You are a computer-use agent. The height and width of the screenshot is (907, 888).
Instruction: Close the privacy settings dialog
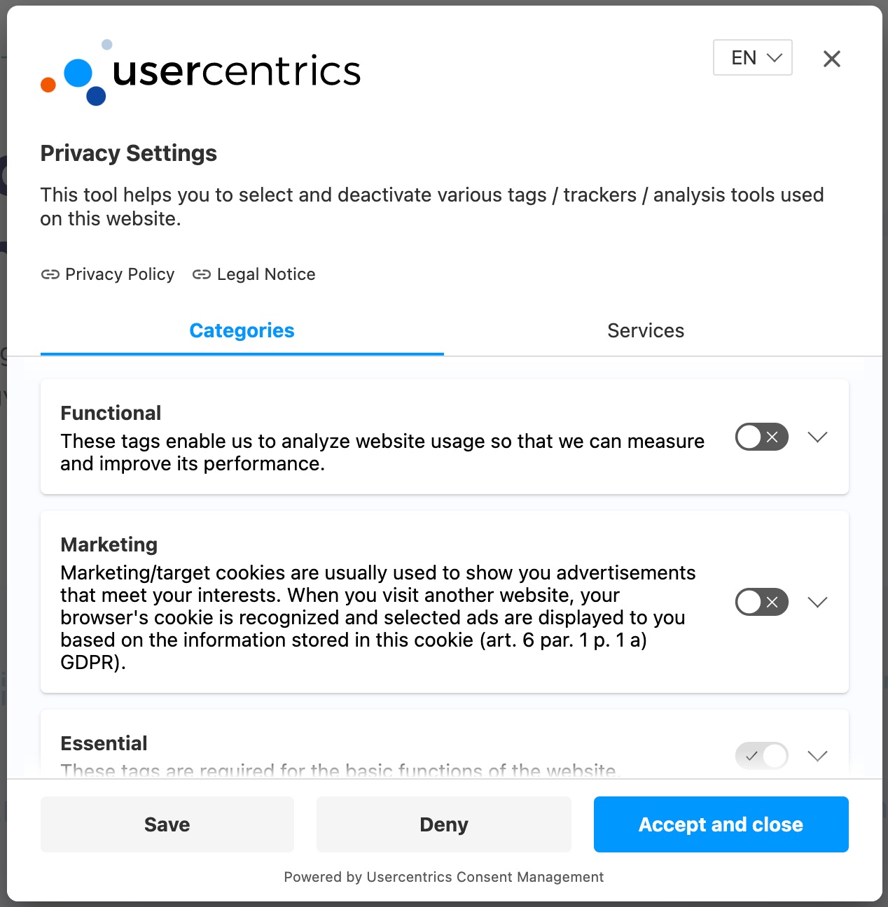pyautogui.click(x=831, y=59)
